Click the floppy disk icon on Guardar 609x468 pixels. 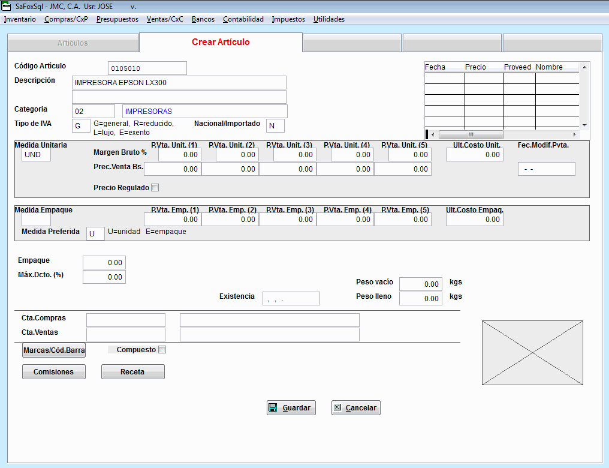[273, 408]
